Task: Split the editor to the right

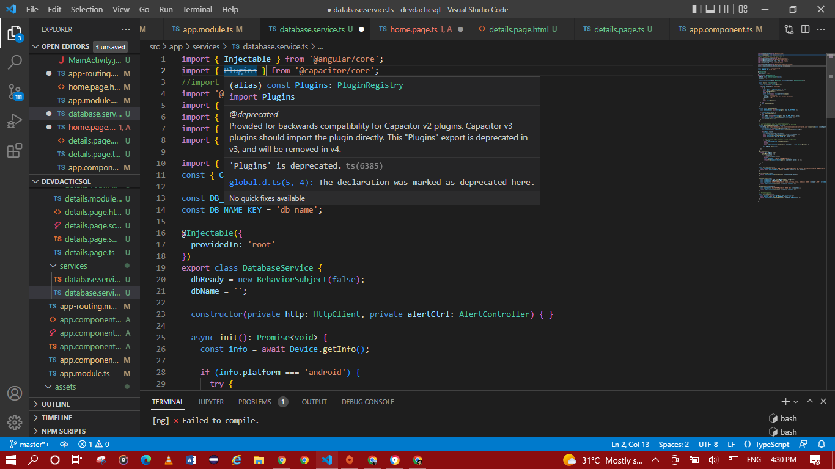Action: pyautogui.click(x=806, y=29)
